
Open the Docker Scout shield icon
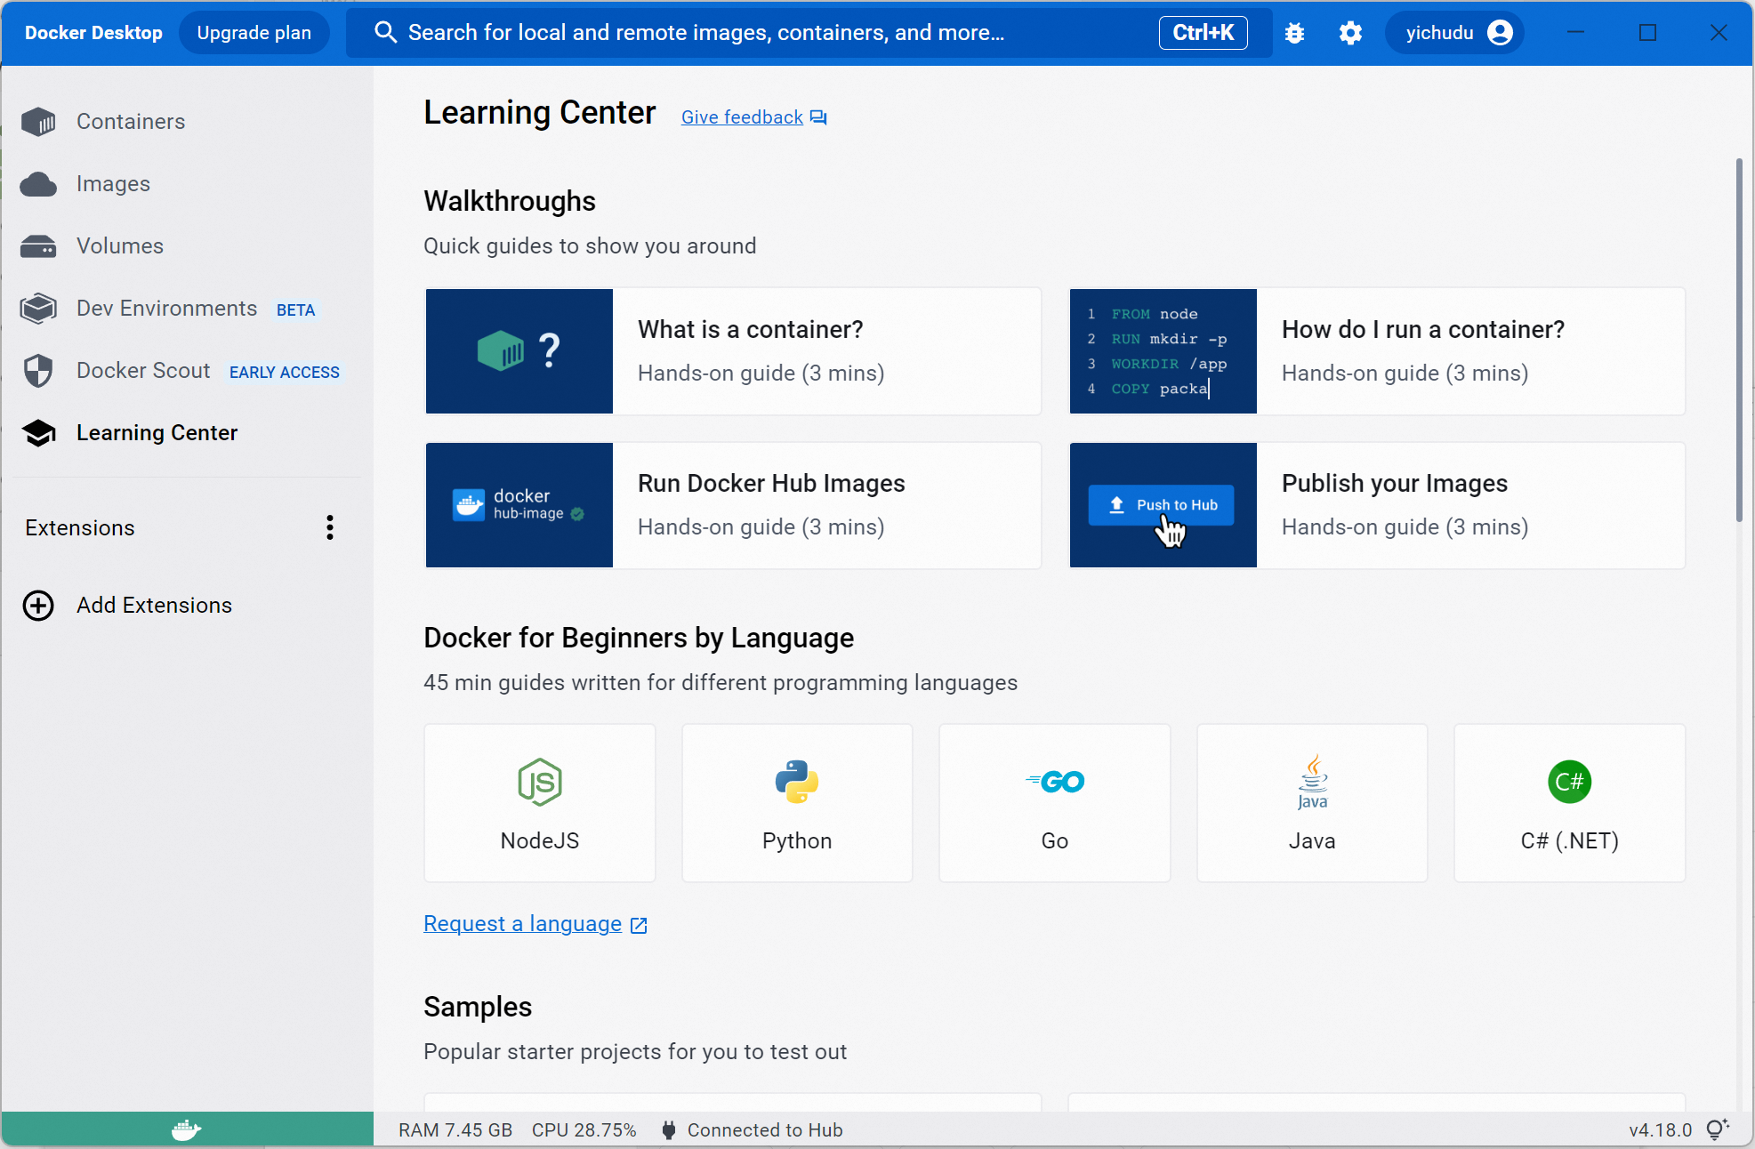pyautogui.click(x=38, y=371)
